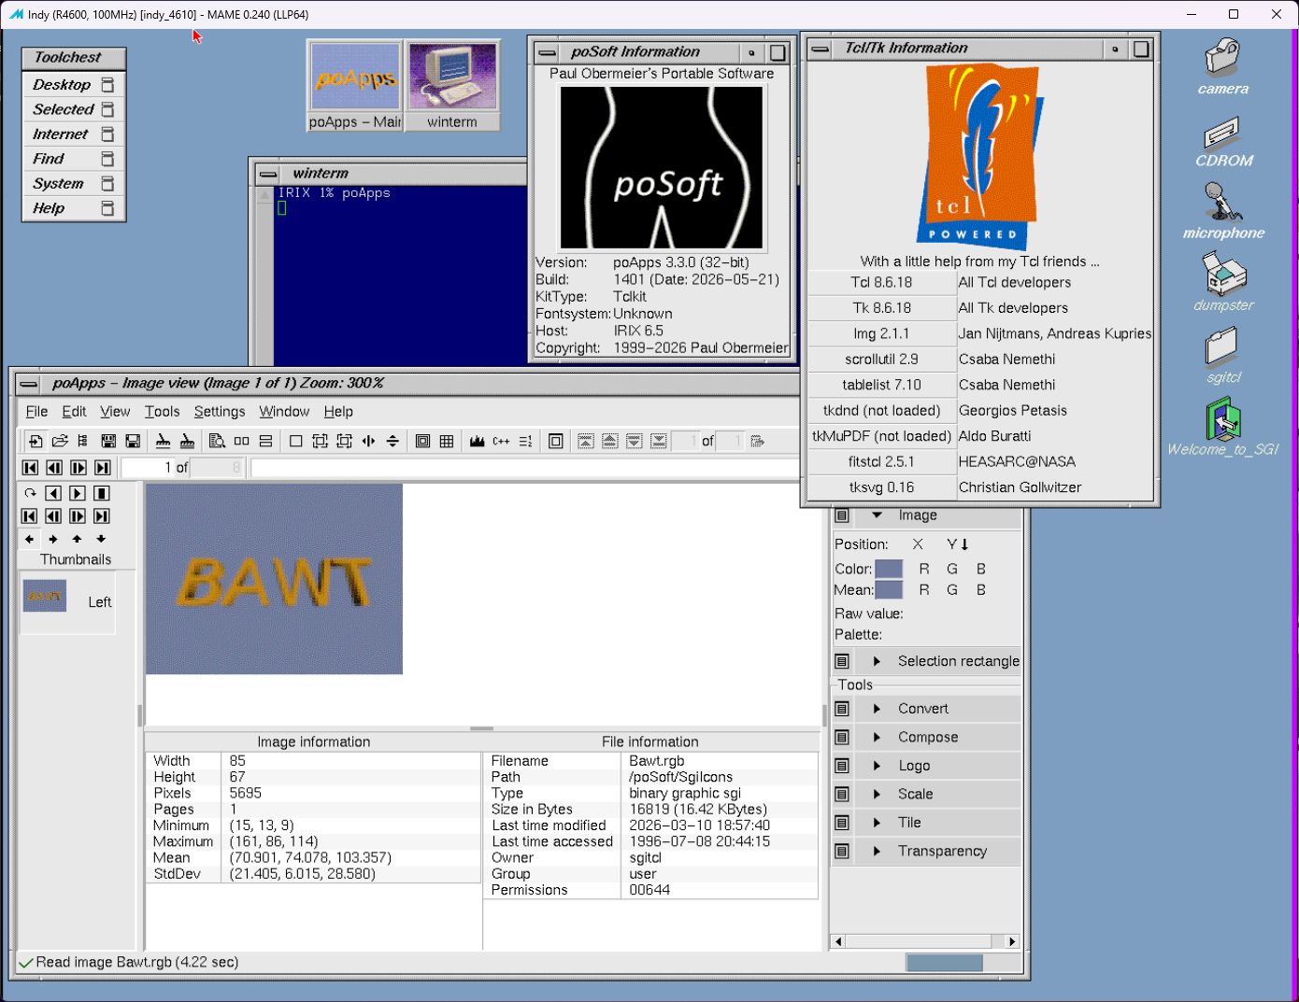Expand the Compose tool section
Screen dimensions: 1299x1002
pos(877,738)
